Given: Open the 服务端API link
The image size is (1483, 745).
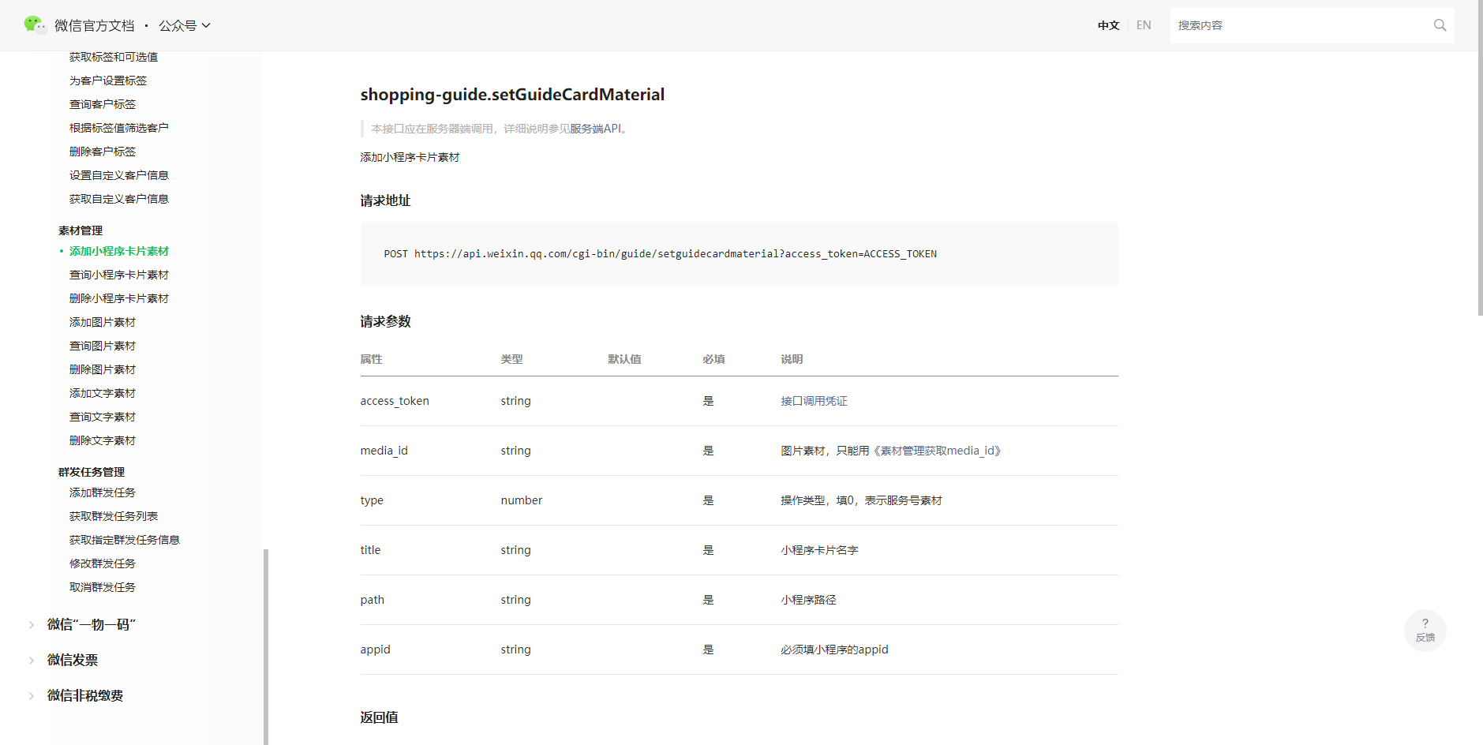Looking at the screenshot, I should (596, 129).
